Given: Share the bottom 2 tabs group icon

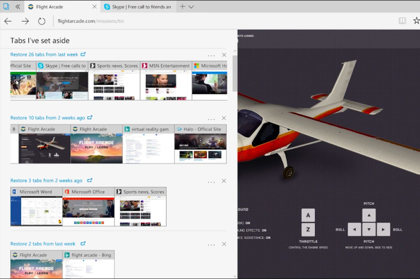Looking at the screenshot, I should pos(83,244).
